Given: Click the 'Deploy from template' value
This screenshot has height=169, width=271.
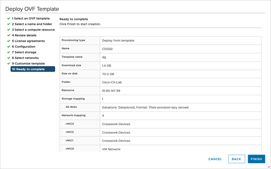Looking at the screenshot, I should tap(118, 41).
